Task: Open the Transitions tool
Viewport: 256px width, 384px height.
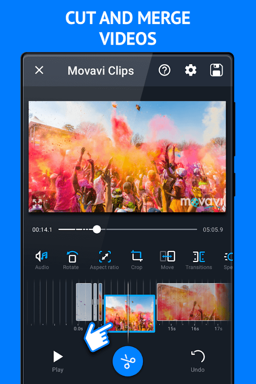Action: (199, 260)
